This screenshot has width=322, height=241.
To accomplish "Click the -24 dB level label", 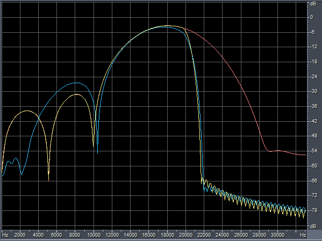I will 313,77.
